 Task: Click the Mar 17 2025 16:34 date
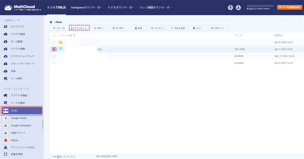pos(284,56)
